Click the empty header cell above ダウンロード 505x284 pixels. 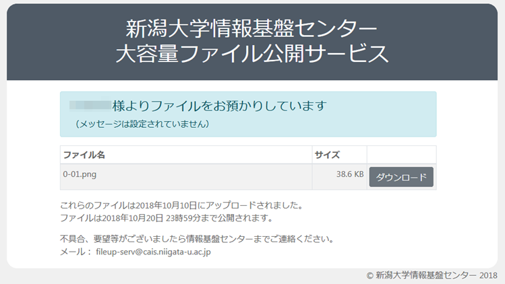click(x=401, y=155)
